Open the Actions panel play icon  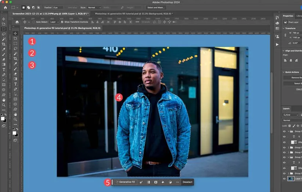(277, 45)
